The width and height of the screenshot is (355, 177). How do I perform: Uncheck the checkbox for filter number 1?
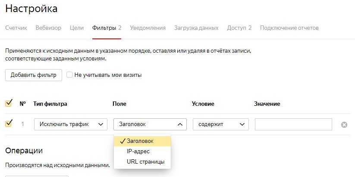[x=8, y=124]
